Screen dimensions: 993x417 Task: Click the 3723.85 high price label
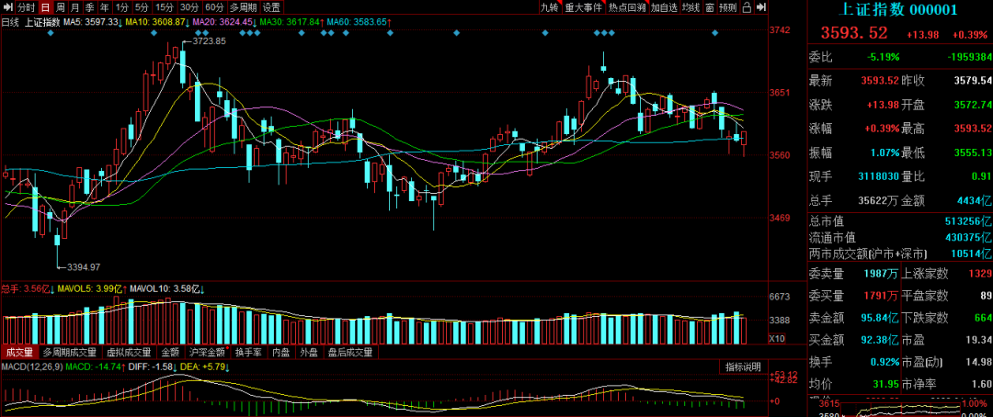[x=210, y=41]
